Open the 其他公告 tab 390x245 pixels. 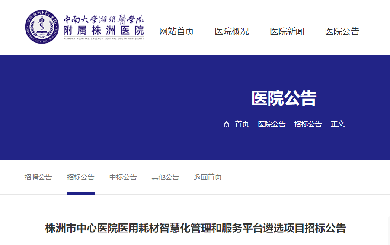(x=165, y=177)
